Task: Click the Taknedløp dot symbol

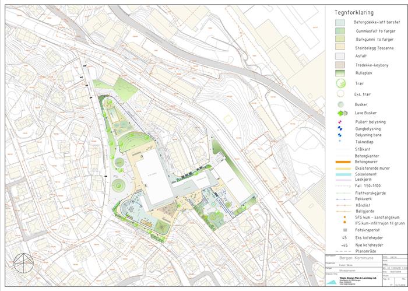Action: (x=339, y=141)
